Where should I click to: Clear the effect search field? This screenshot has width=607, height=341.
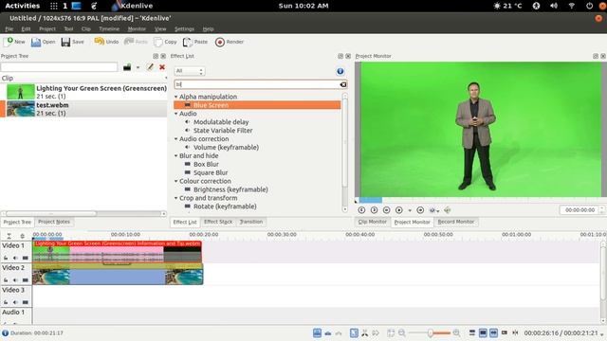click(343, 84)
